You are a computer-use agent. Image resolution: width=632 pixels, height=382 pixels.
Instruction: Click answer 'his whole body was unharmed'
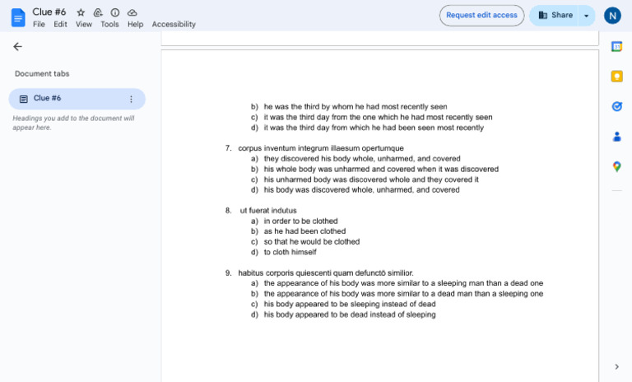click(381, 169)
